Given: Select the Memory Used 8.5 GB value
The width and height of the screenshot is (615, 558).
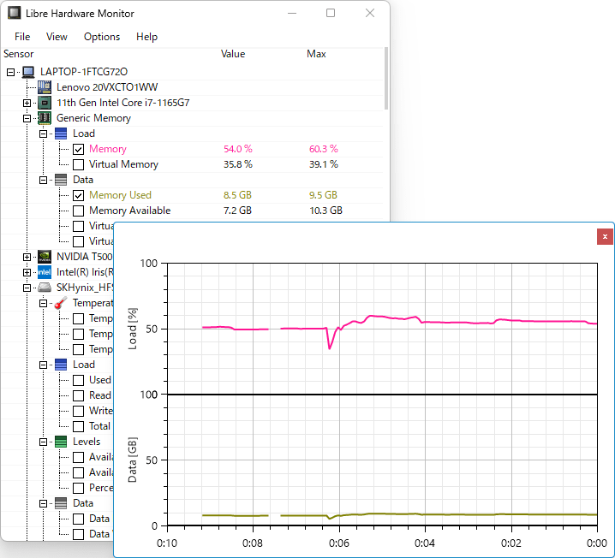Looking at the screenshot, I should [237, 195].
